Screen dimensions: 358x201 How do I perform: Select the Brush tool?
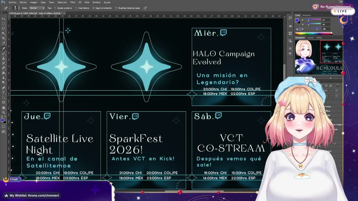[x=4, y=53]
